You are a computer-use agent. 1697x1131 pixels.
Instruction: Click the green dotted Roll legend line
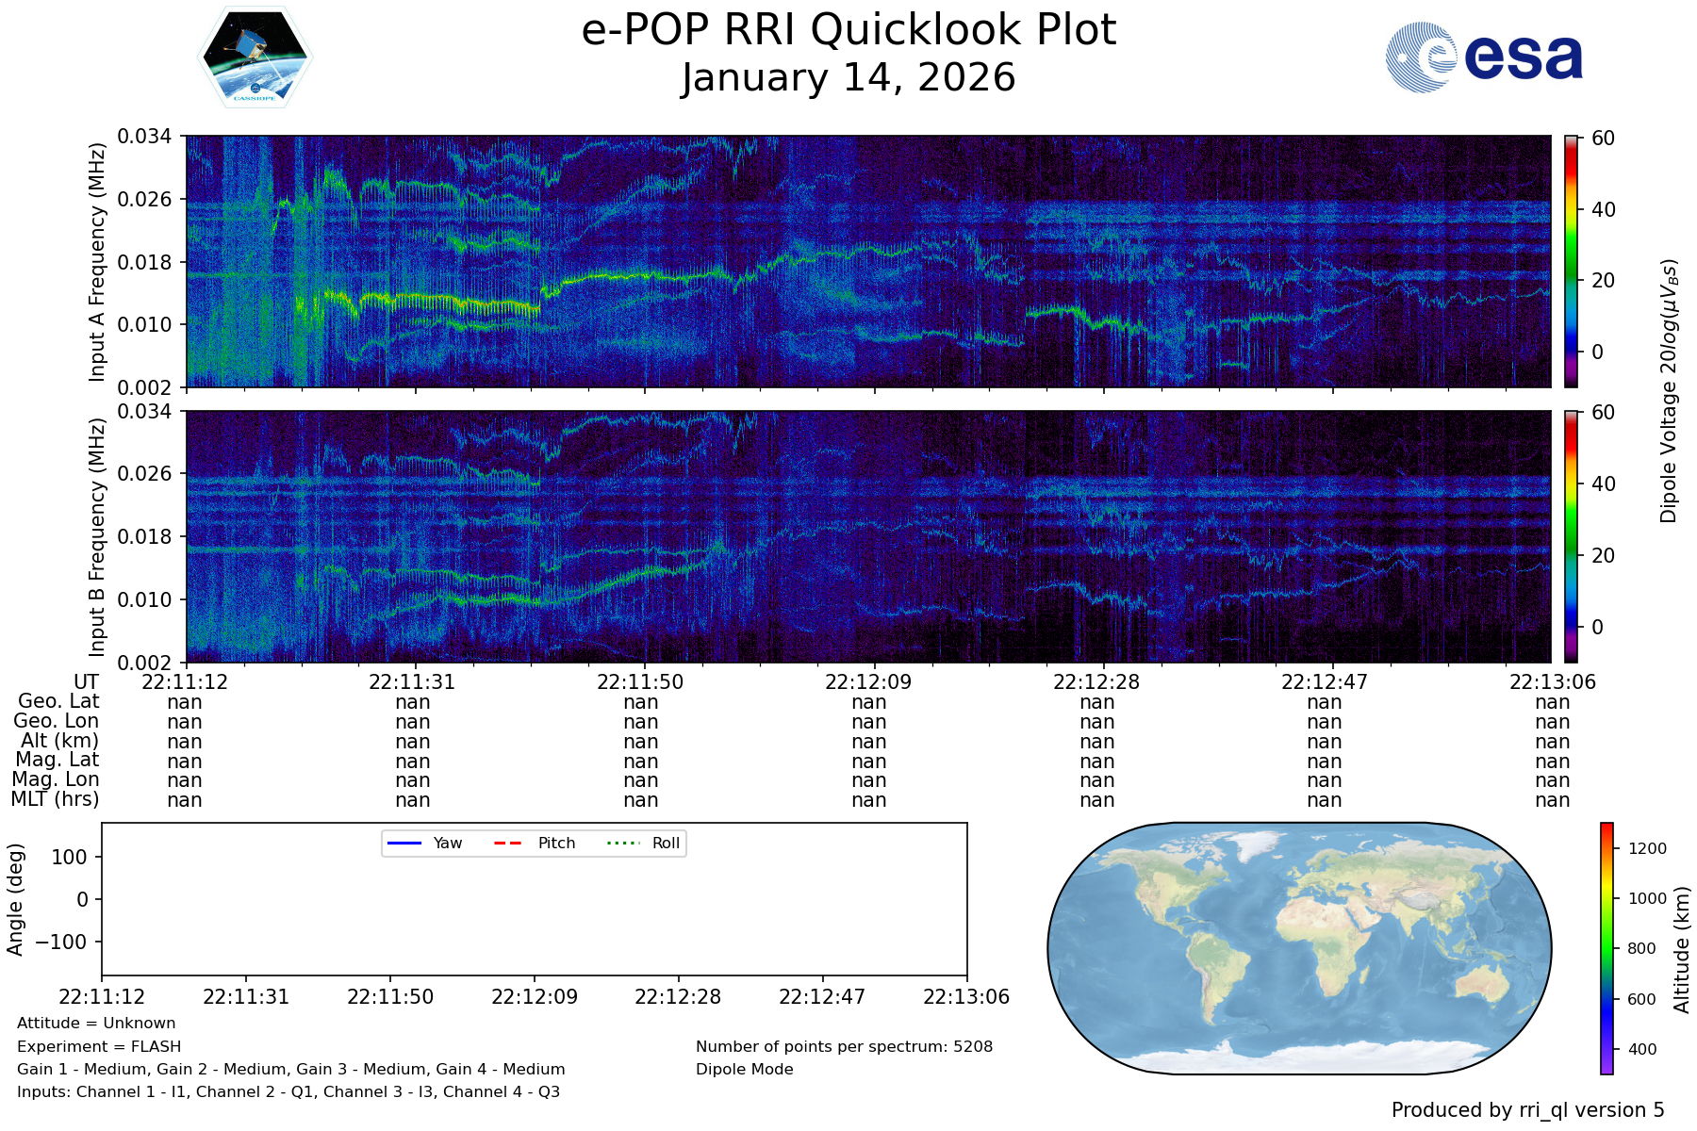(x=623, y=843)
